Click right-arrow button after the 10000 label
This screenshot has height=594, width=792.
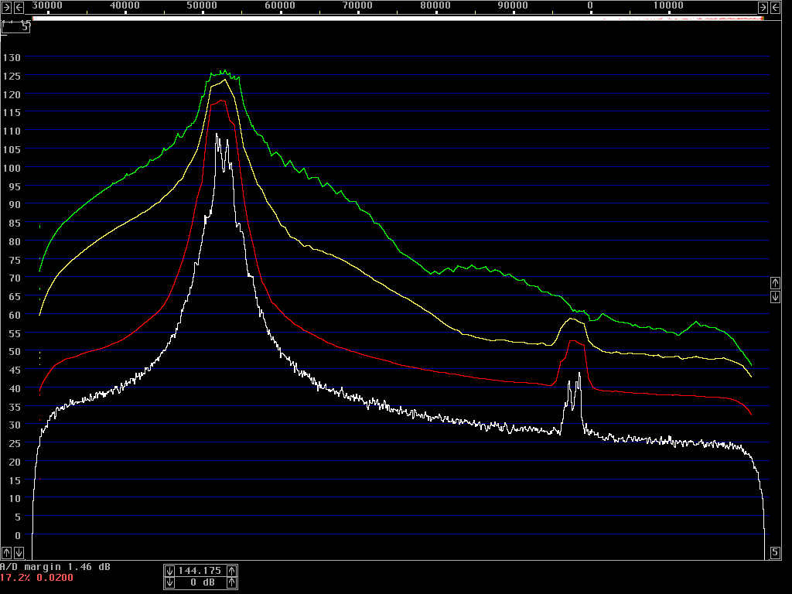[x=763, y=7]
